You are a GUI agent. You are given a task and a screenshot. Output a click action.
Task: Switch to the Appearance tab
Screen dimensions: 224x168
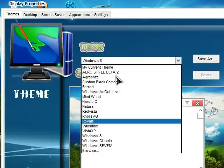(x=79, y=15)
